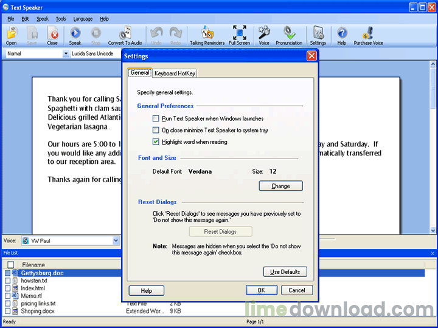The width and height of the screenshot is (438, 328).
Task: Check the Memo.rtf file checkbox
Action: [7, 296]
